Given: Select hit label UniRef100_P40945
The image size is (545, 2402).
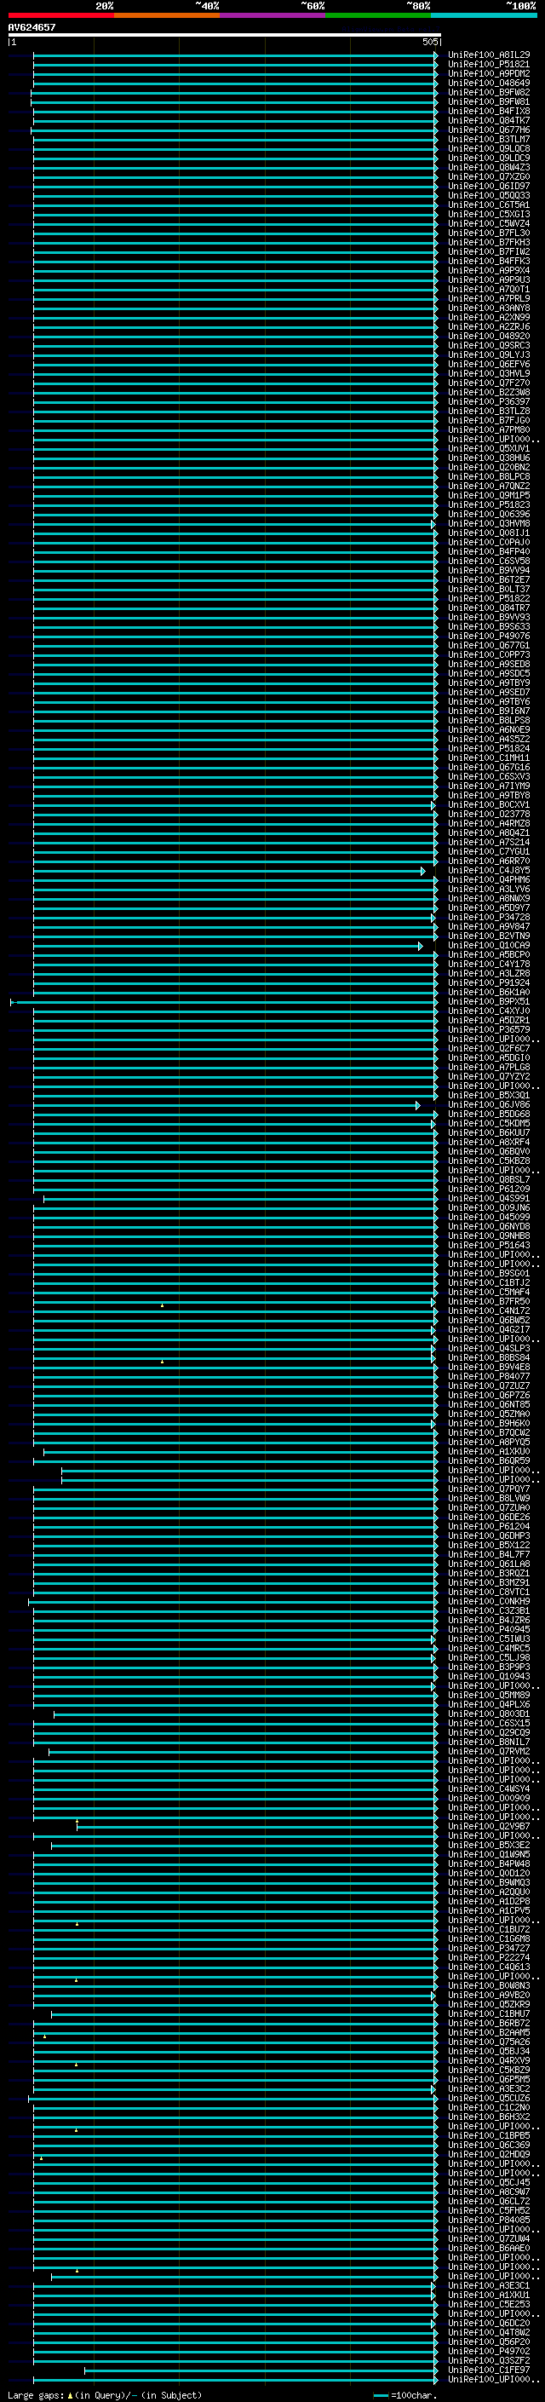Looking at the screenshot, I should tap(489, 1630).
